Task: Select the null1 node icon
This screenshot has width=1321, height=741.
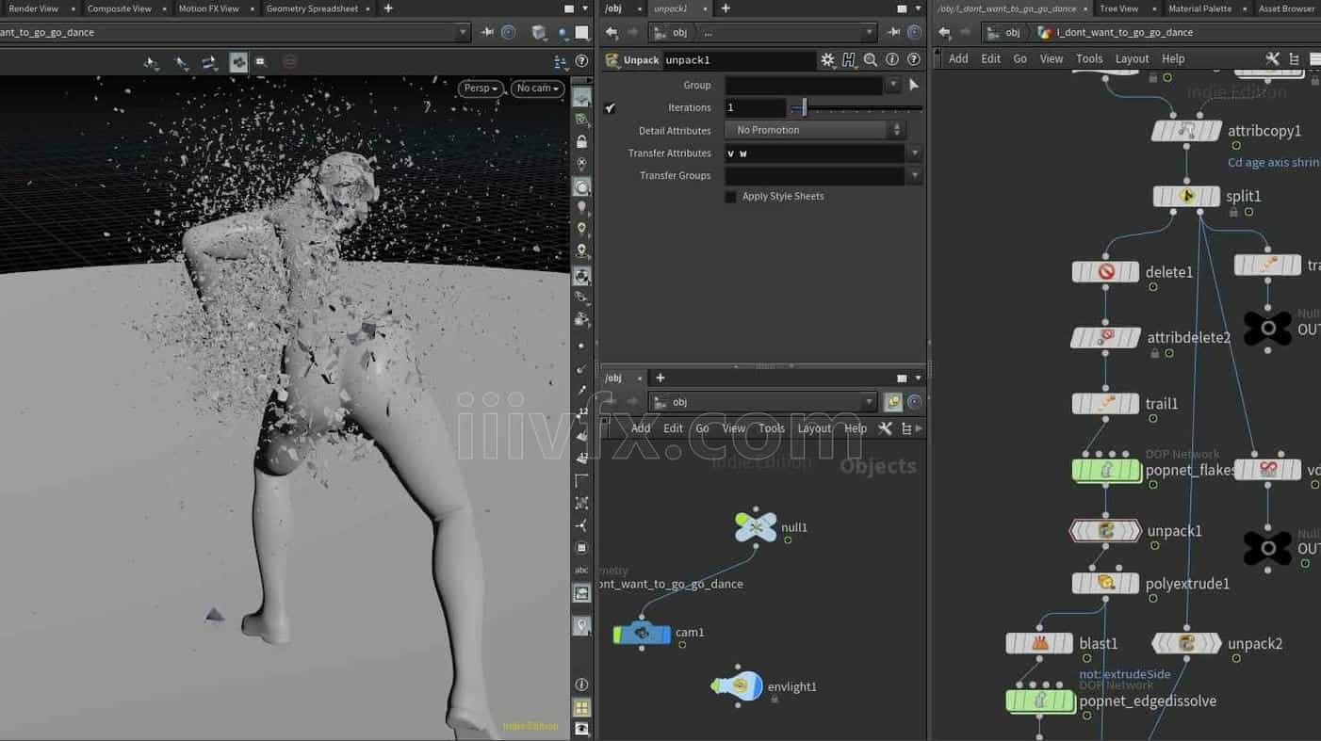Action: pyautogui.click(x=756, y=527)
